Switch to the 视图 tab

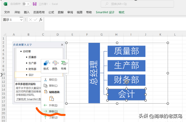pos(80,12)
